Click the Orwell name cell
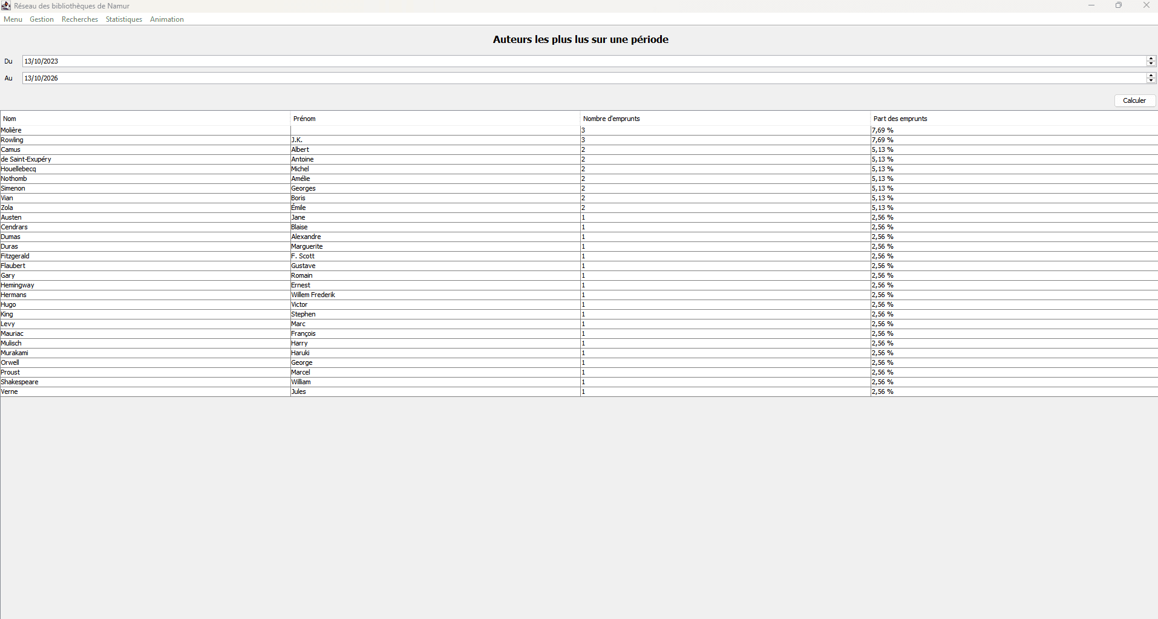 click(145, 362)
